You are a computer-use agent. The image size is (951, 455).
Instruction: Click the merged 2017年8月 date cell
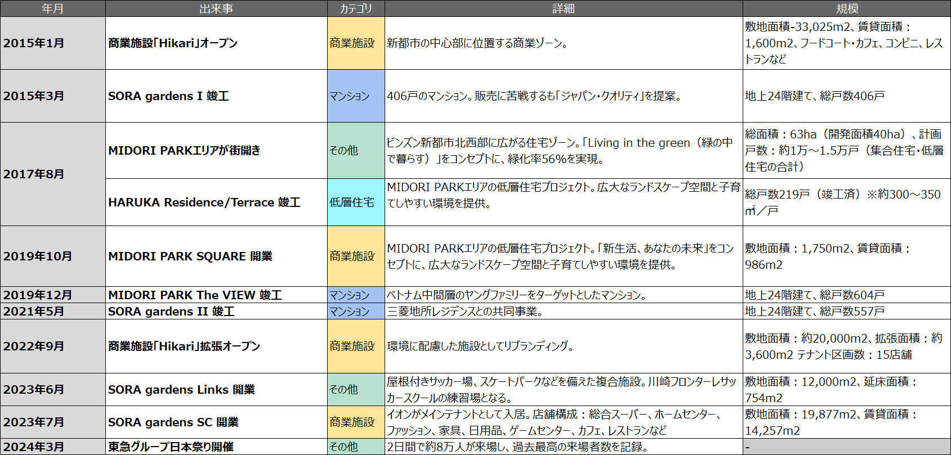[x=52, y=174]
